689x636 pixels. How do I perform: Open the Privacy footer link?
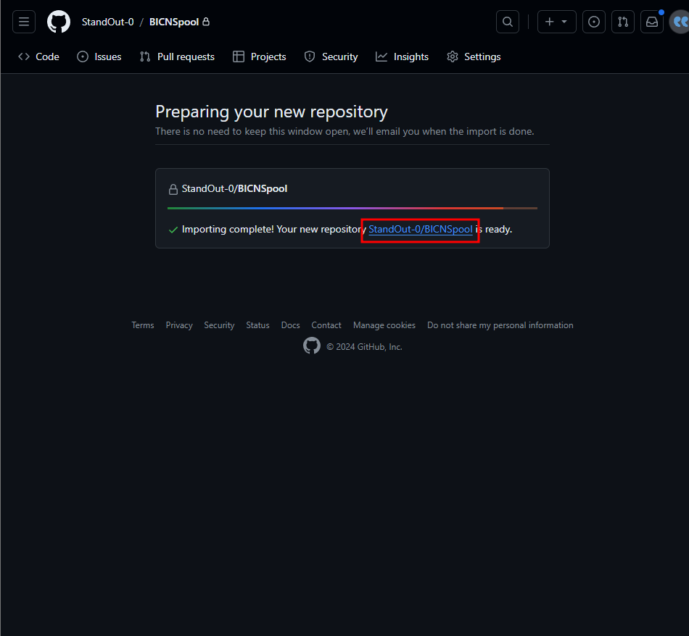179,325
